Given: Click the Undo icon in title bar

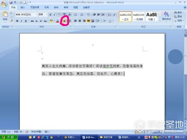Looking at the screenshot, I should tap(15, 2).
